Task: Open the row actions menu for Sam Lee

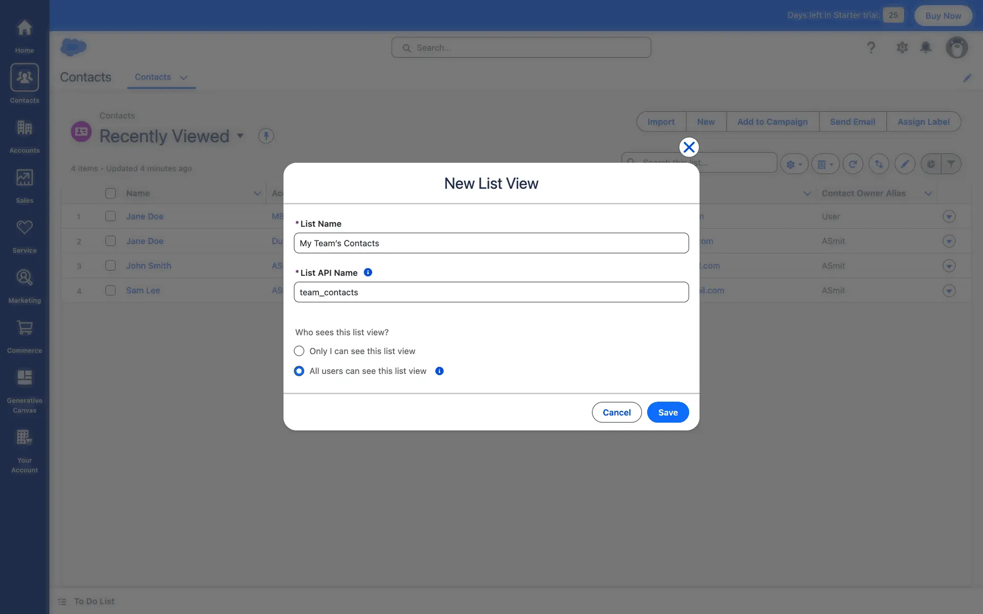Action: [x=949, y=291]
